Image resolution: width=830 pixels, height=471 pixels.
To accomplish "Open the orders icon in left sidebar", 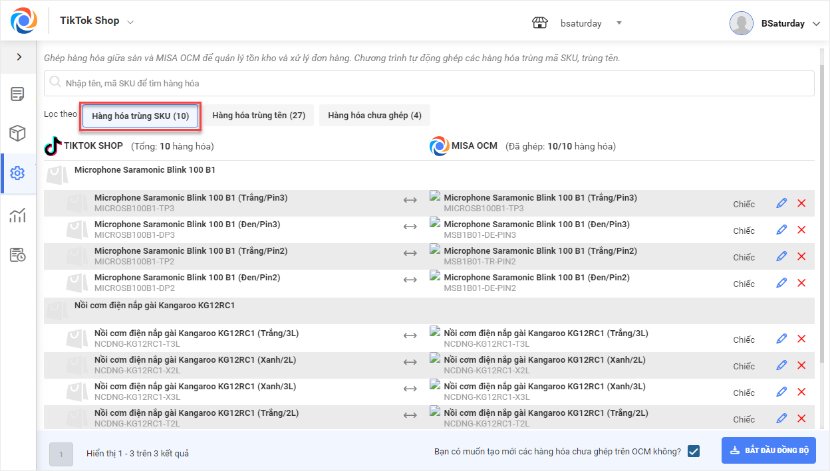I will click(18, 94).
